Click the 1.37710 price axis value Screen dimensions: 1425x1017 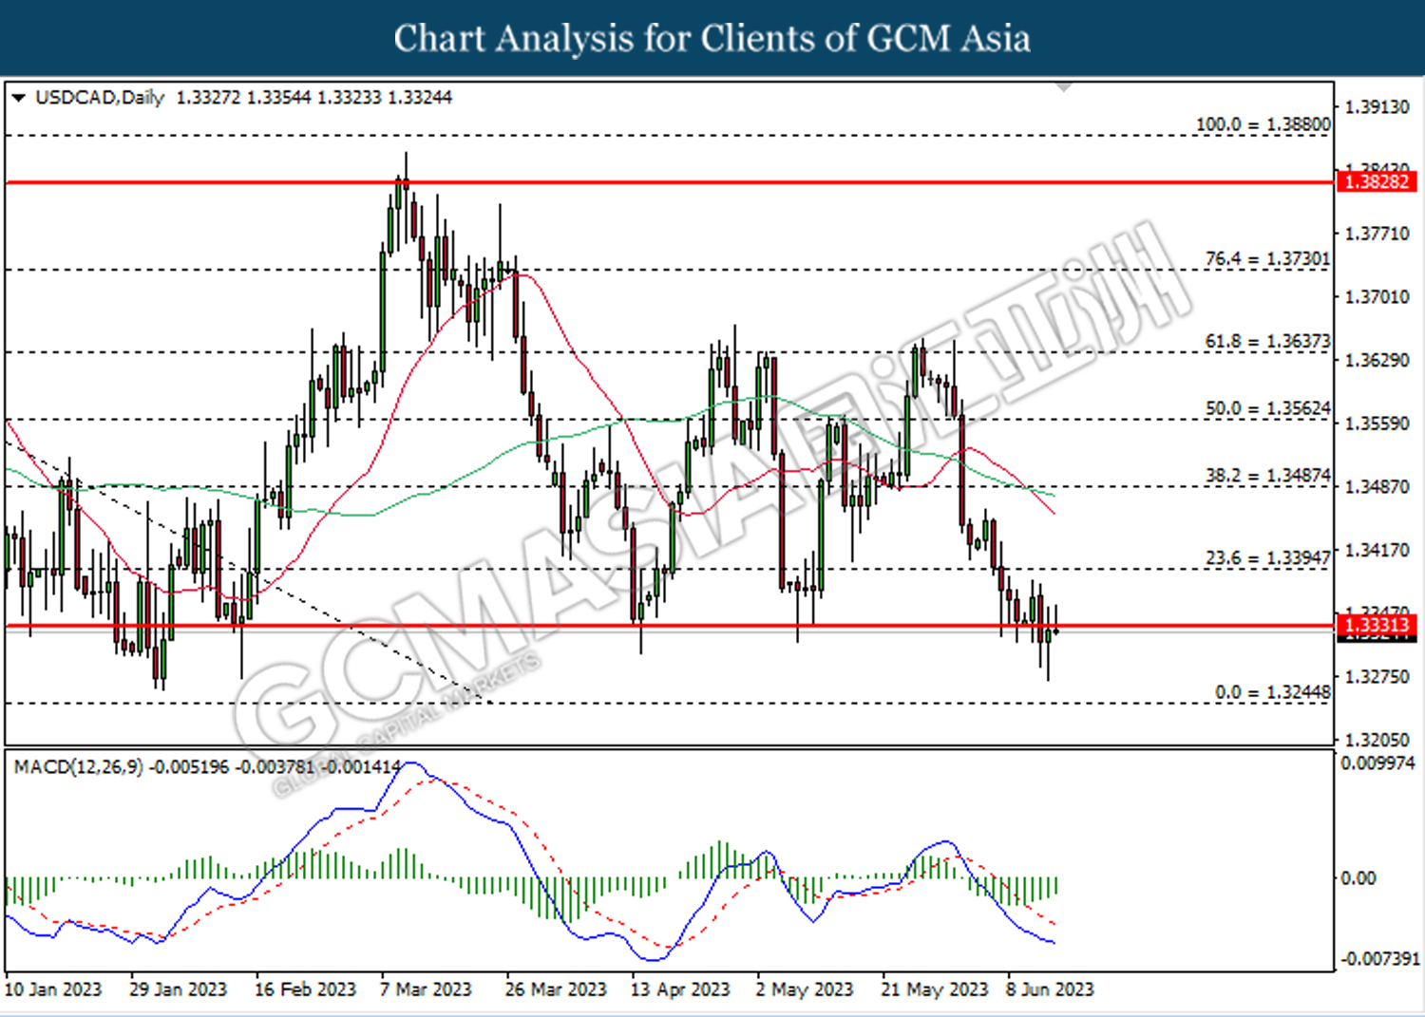pos(1377,234)
